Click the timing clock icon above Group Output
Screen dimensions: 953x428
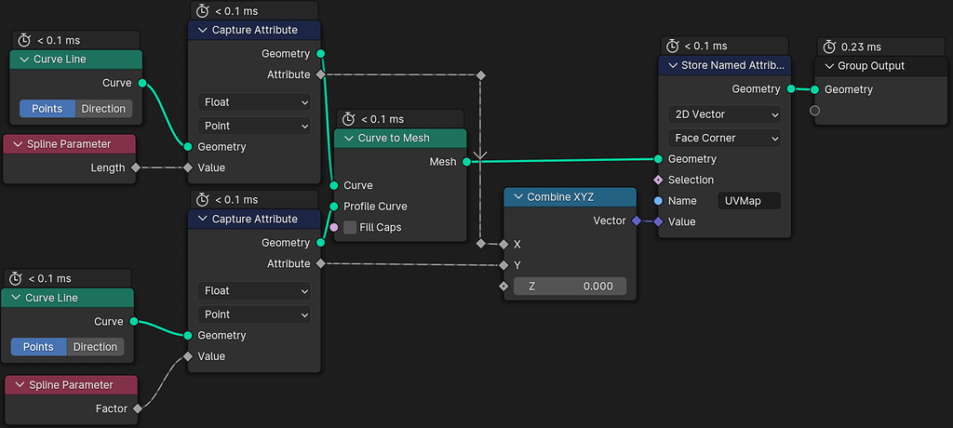pos(829,47)
